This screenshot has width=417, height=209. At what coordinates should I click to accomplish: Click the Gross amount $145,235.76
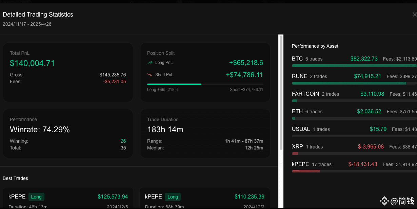click(x=113, y=75)
